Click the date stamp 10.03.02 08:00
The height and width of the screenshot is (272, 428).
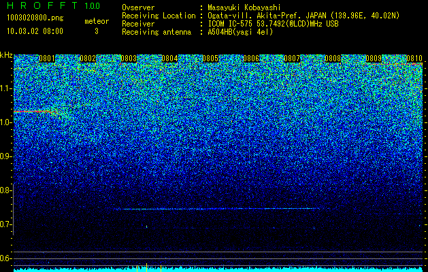[x=35, y=31]
